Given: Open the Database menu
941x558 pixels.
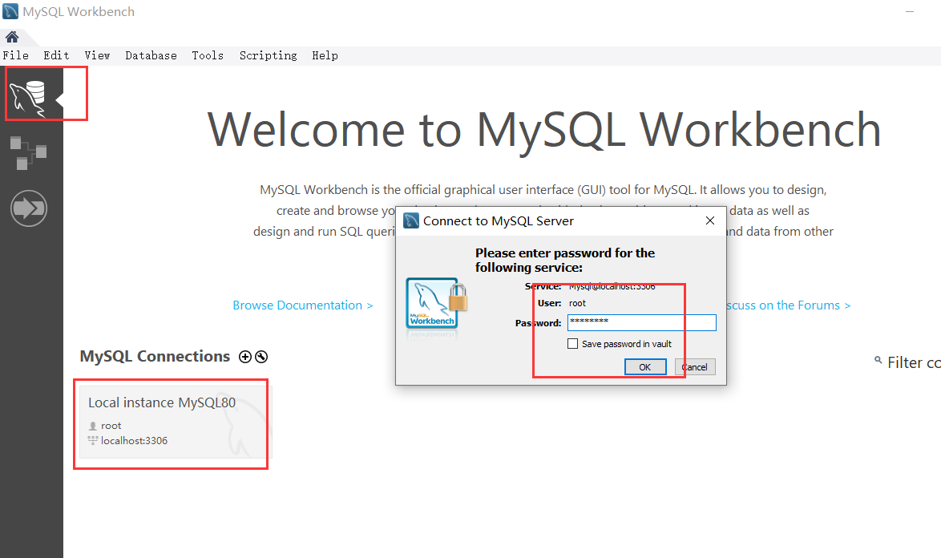Looking at the screenshot, I should pos(151,55).
